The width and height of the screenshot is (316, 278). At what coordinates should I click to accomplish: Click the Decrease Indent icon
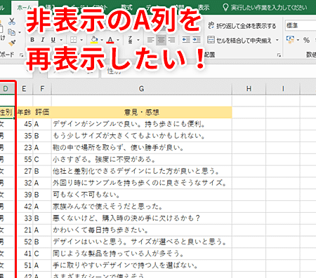tap(186, 40)
